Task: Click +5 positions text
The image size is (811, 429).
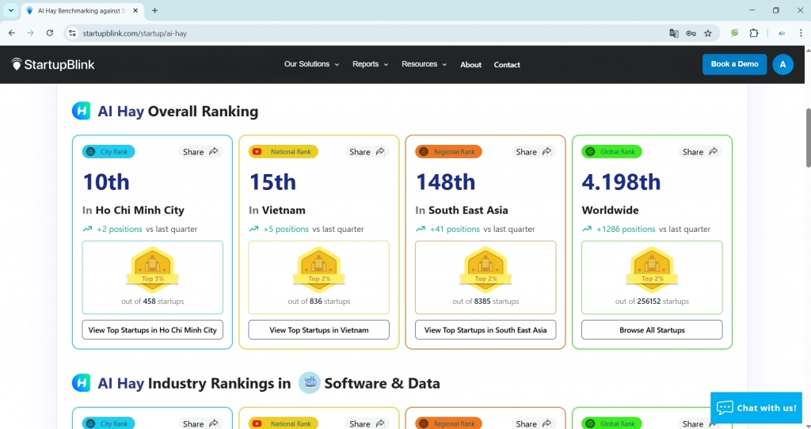Action: 286,229
